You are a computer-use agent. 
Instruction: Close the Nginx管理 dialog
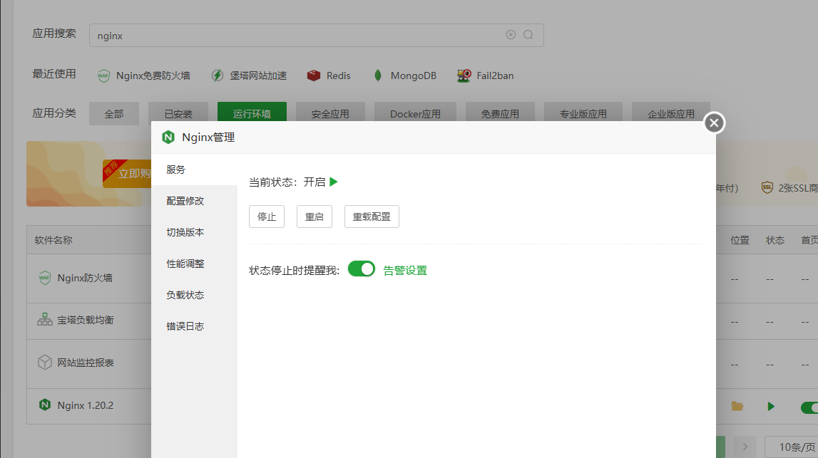(x=714, y=123)
